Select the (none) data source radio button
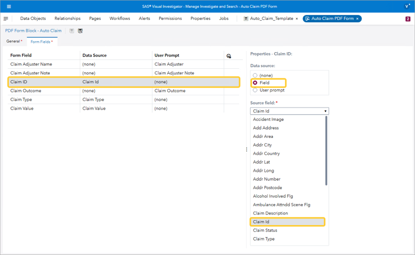 (255, 75)
